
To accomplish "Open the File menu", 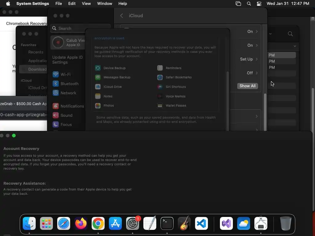I will coord(59,4).
